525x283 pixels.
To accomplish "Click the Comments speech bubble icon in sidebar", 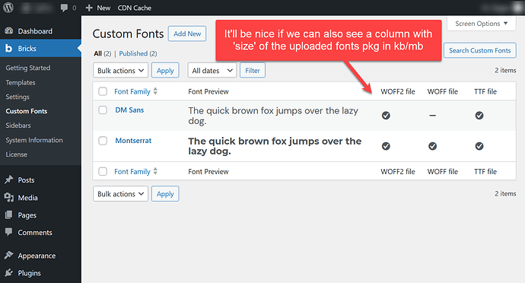I will (9, 232).
